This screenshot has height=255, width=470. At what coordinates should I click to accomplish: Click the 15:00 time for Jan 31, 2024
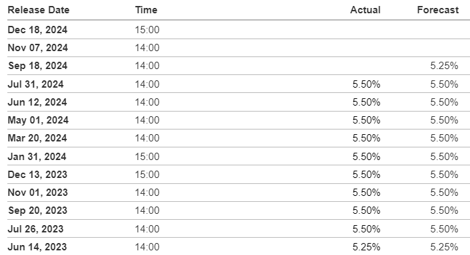147,157
